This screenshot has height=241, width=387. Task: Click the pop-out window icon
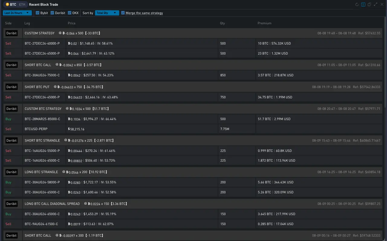[x=369, y=5]
